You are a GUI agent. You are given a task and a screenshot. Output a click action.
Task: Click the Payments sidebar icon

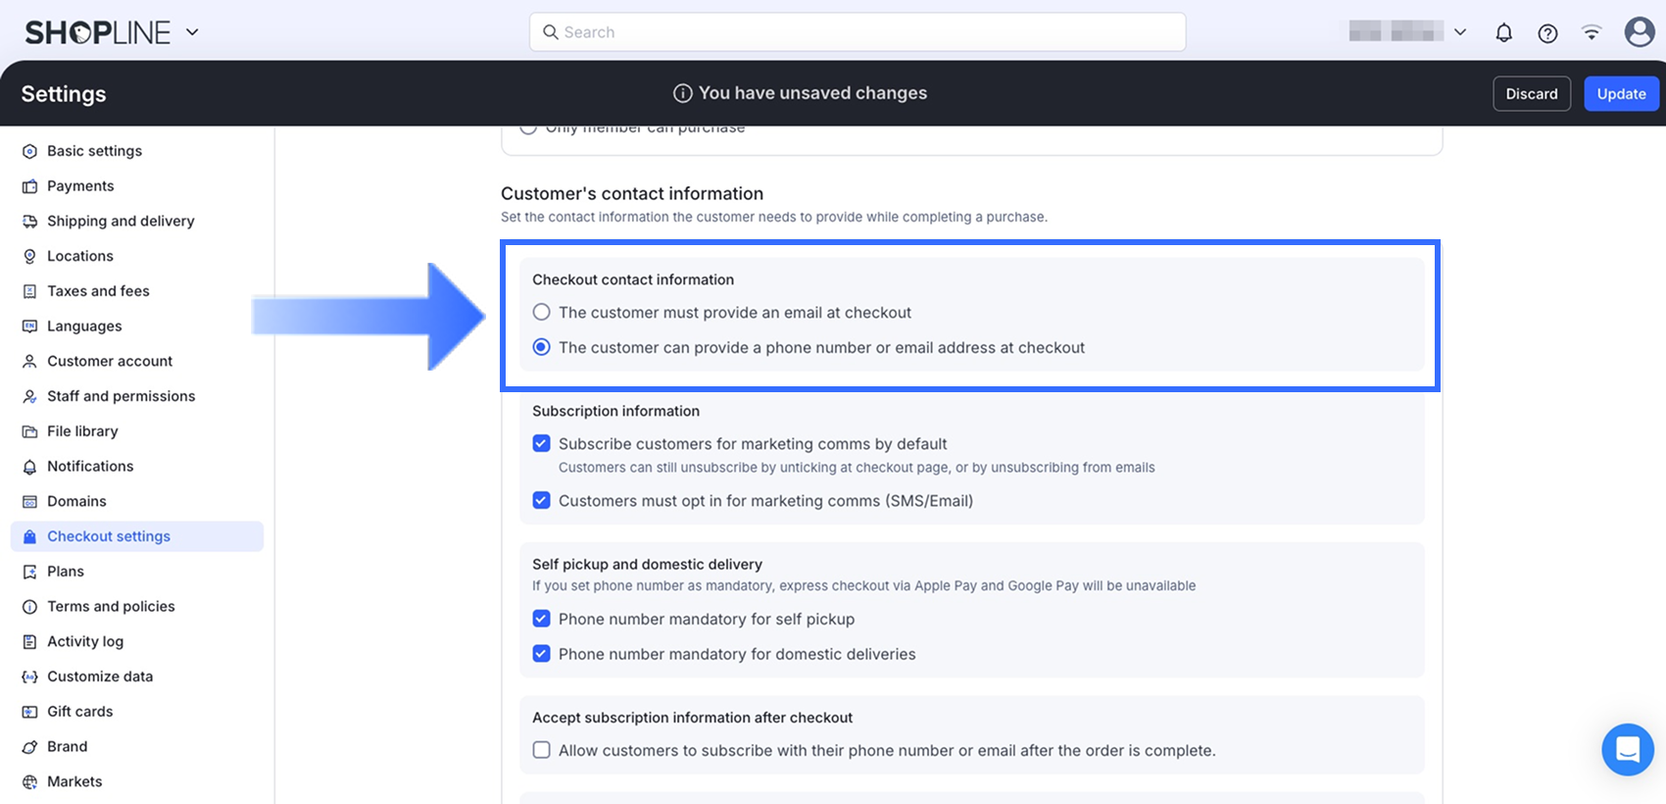pyautogui.click(x=29, y=186)
